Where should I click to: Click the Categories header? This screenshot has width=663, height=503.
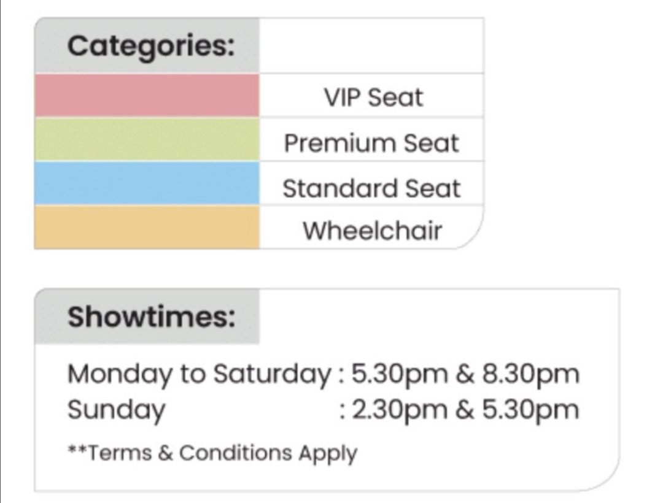pyautogui.click(x=151, y=46)
